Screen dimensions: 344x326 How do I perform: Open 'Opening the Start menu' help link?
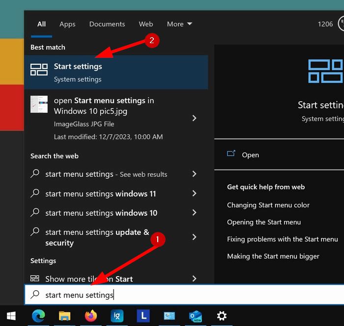click(x=264, y=222)
